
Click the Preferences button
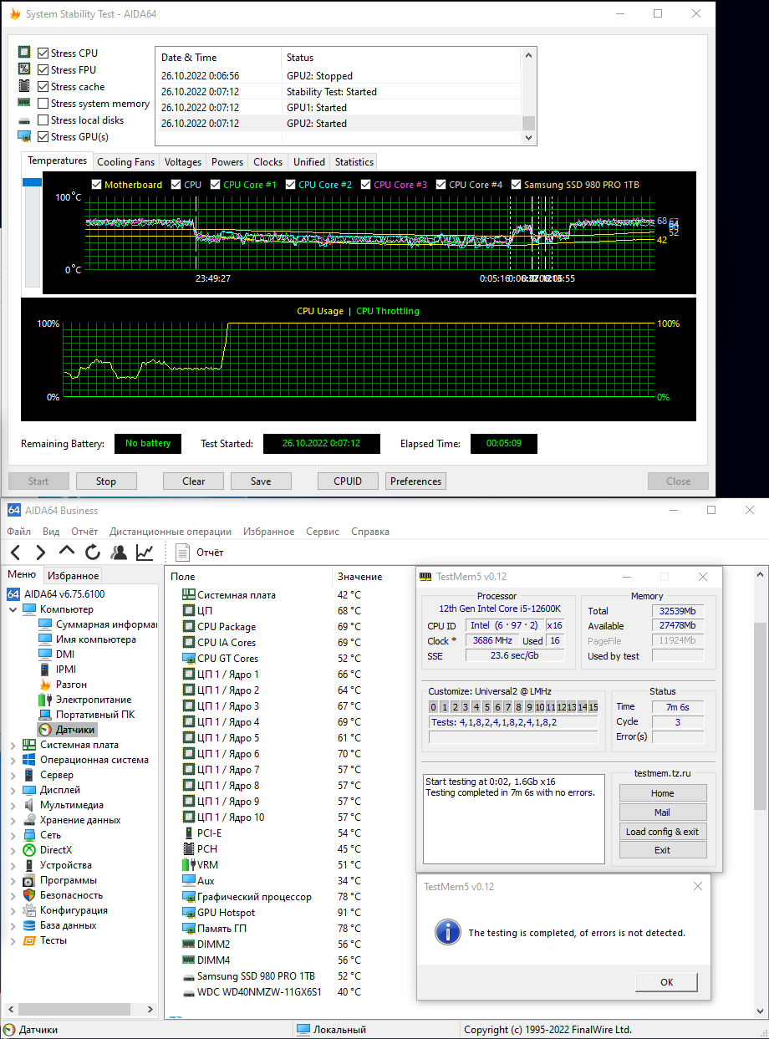pos(415,481)
